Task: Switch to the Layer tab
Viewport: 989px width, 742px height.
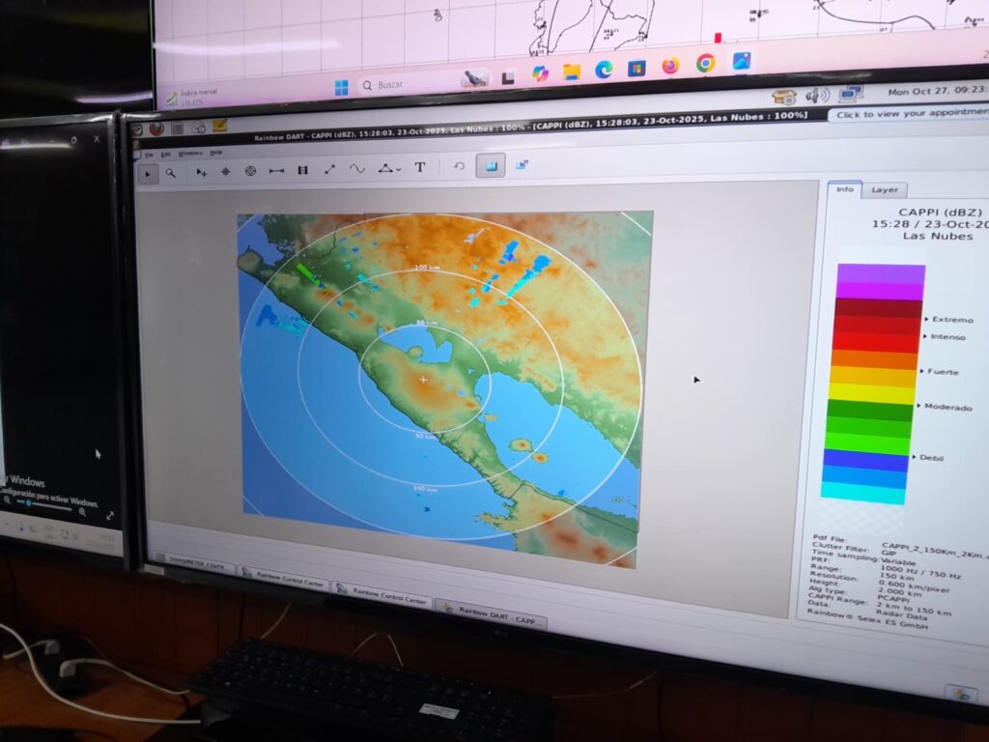Action: pos(884,189)
